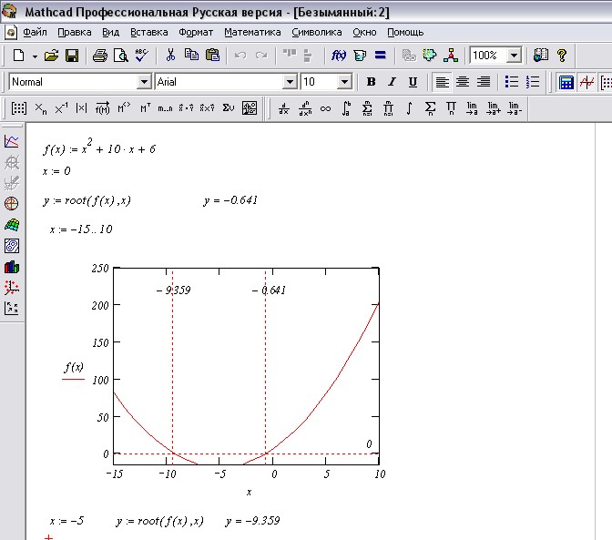Viewport: 612px width, 540px height.
Task: Open the Математика menu
Action: [x=252, y=32]
